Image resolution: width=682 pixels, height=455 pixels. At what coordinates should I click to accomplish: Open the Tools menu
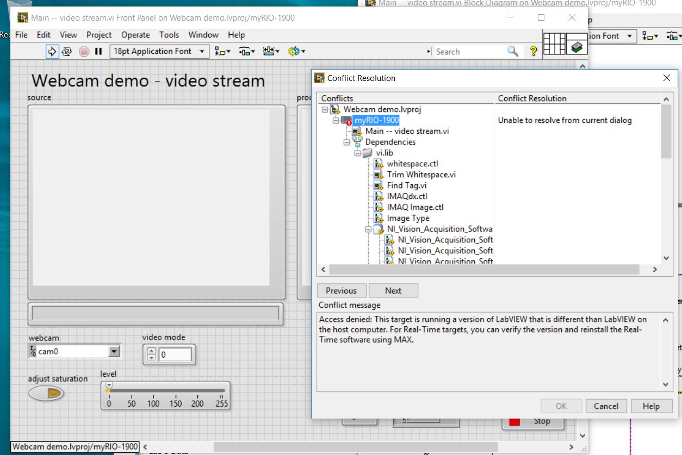(169, 34)
